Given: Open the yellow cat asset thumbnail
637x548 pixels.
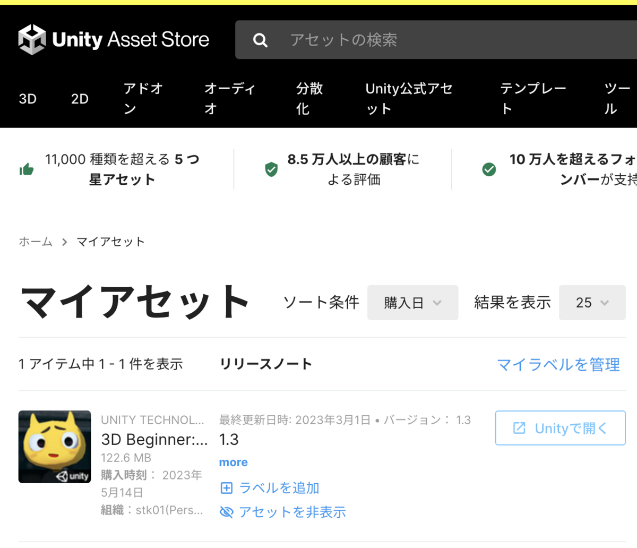Looking at the screenshot, I should 55,447.
